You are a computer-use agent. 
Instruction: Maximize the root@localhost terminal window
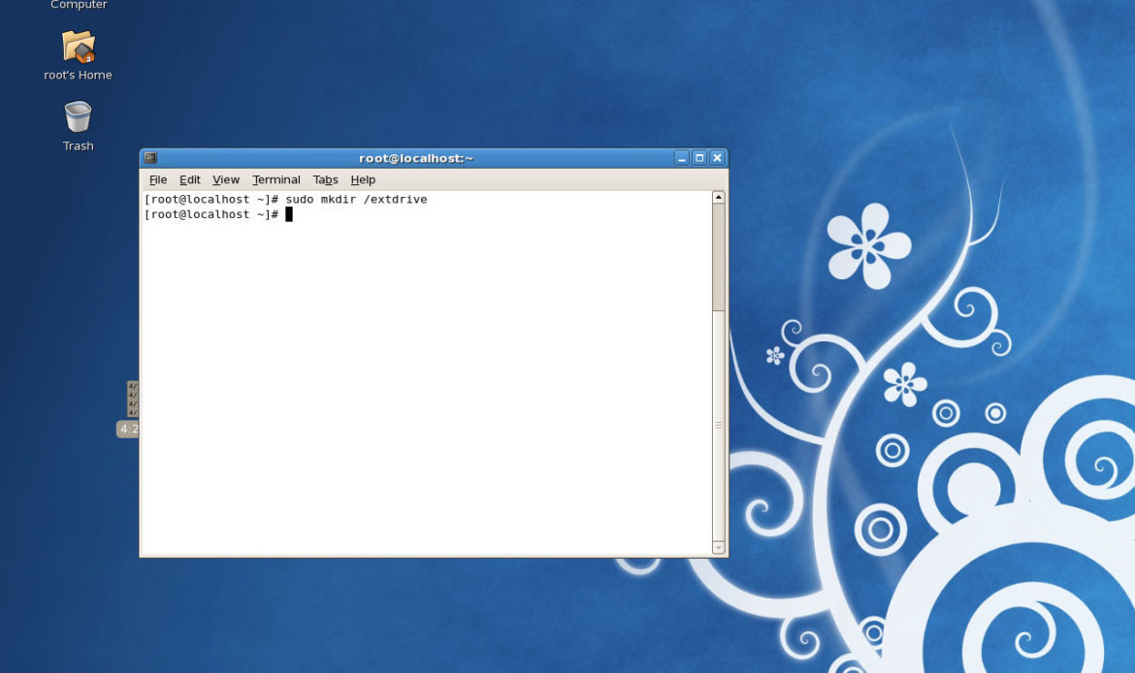(699, 158)
